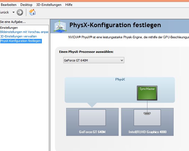Select PhysX-Konfiguration festlegen in the task list
This screenshot has height=151, width=189.
coord(21,41)
